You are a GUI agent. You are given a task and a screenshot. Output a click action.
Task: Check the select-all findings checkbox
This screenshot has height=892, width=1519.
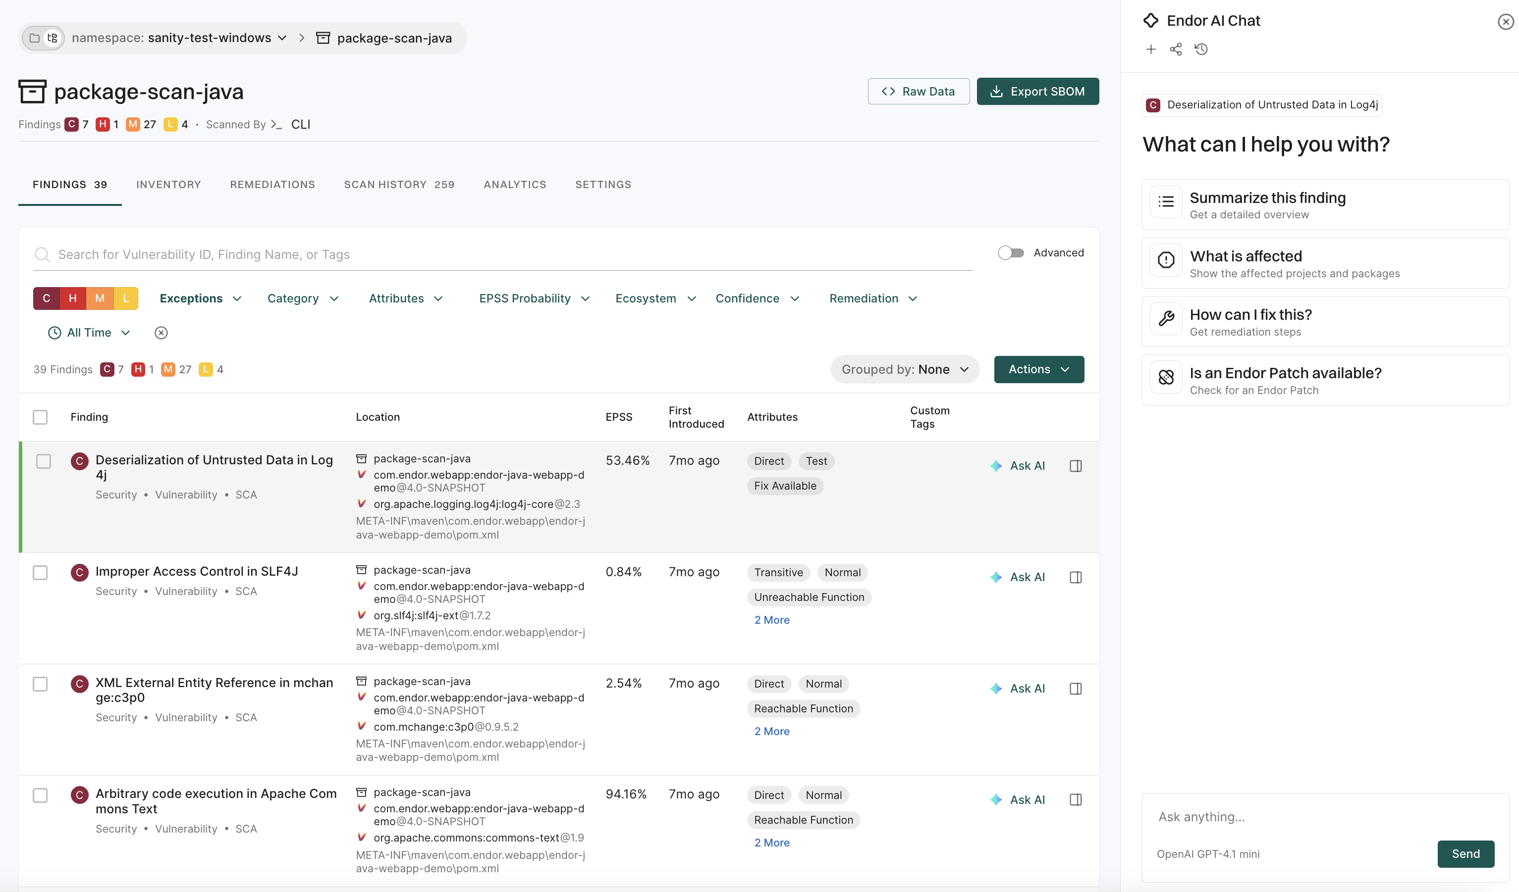[41, 417]
